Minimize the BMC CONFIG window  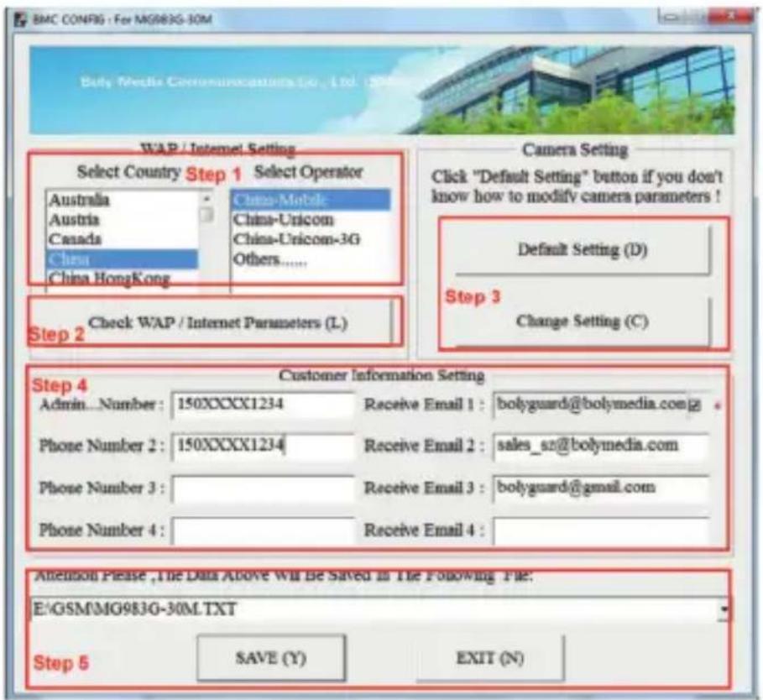[x=671, y=18]
